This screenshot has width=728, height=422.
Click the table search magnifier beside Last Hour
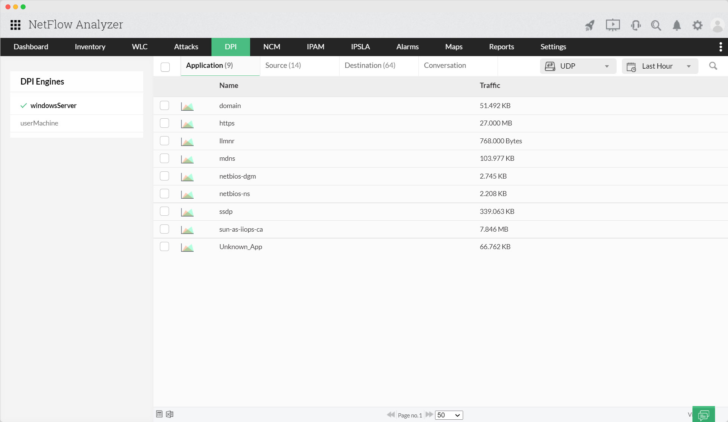point(713,66)
